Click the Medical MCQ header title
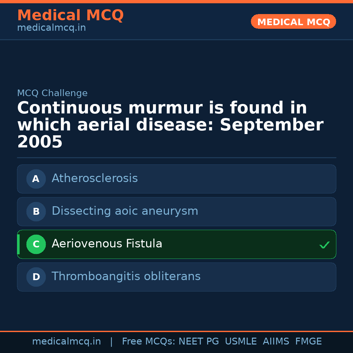353x353 pixels. [70, 15]
